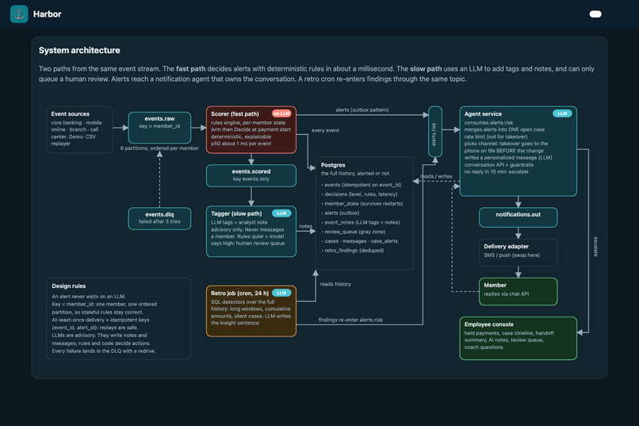The width and height of the screenshot is (639, 426).
Task: Click "member_state (survives restarts)" list item
Action: tap(364, 203)
